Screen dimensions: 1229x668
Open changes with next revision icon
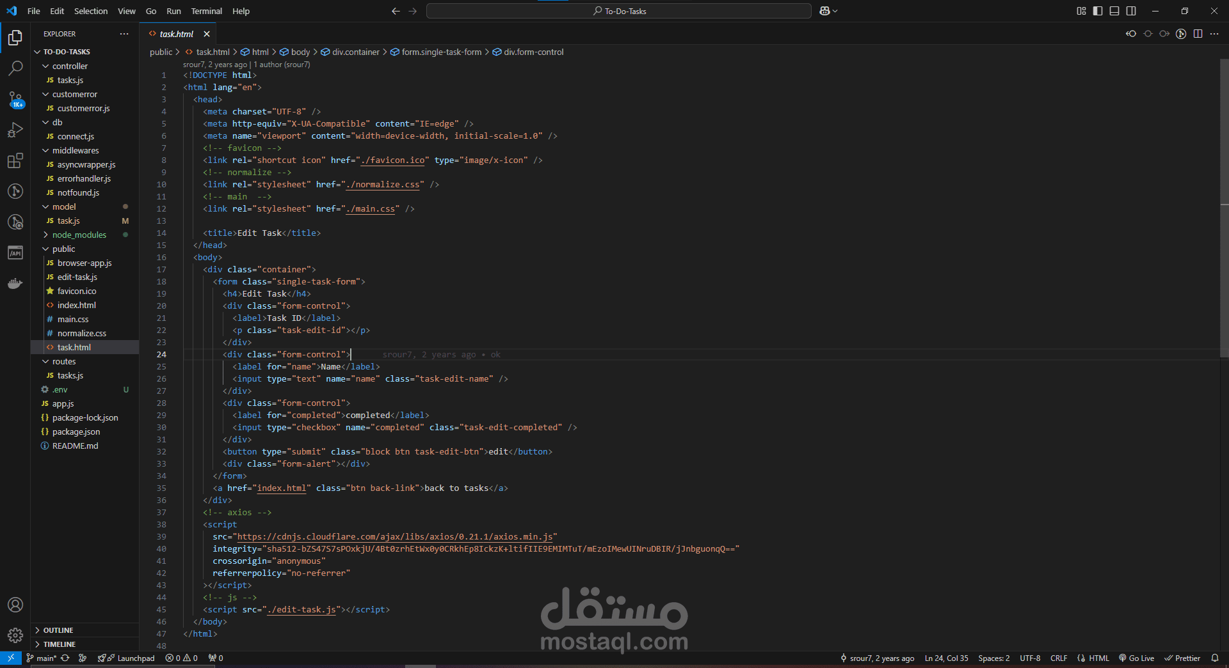(1164, 34)
